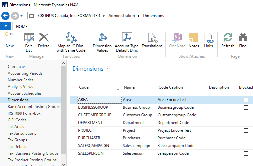
Task: Click the Description column header
Action: coord(219,87)
